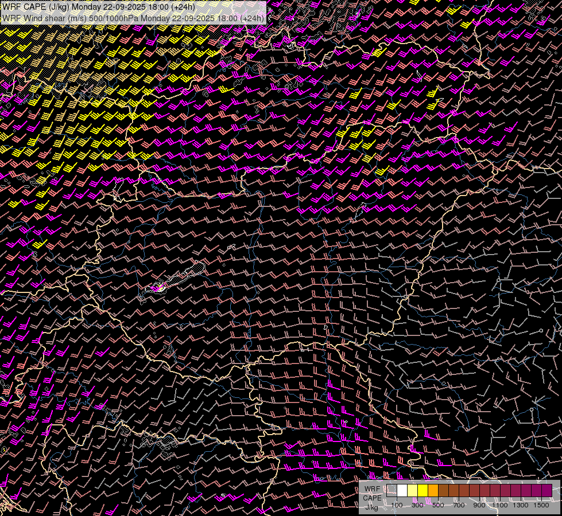Viewport: 562px width, 516px height.
Task: Click the 1300 legend value
Action: coord(521,505)
